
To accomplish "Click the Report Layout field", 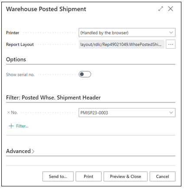I will coord(122,44).
